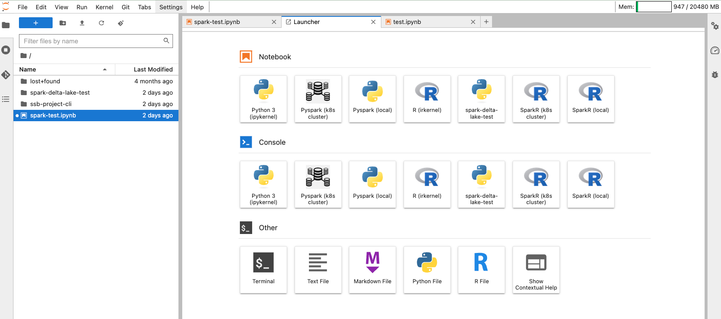Viewport: 721px width, 319px height.
Task: Open the Help menu
Action: pos(197,7)
